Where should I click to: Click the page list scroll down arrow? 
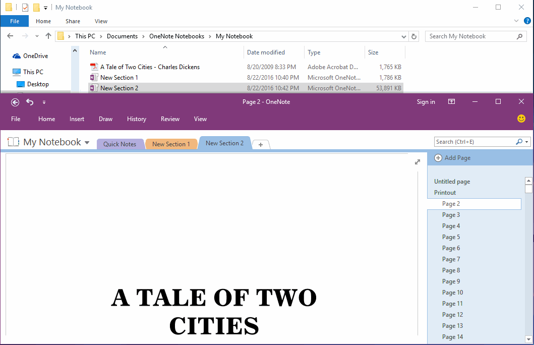click(528, 339)
